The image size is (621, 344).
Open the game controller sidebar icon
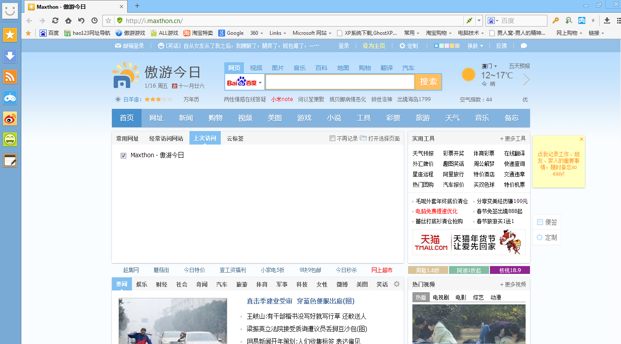pos(10,98)
